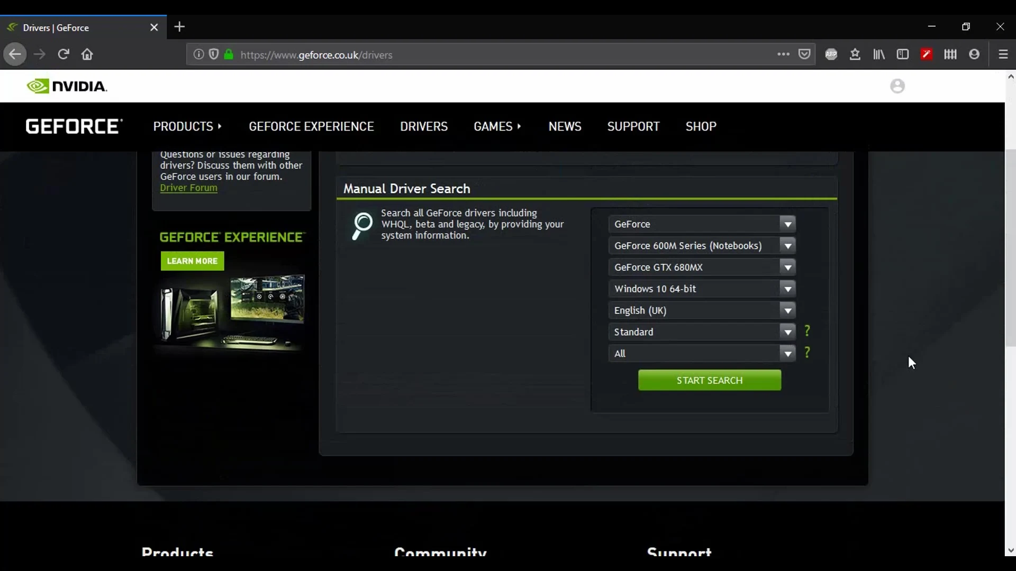Image resolution: width=1016 pixels, height=571 pixels.
Task: Reload the current page
Action: point(63,54)
